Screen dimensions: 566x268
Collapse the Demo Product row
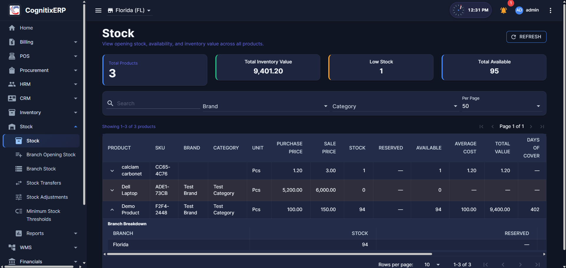click(112, 210)
